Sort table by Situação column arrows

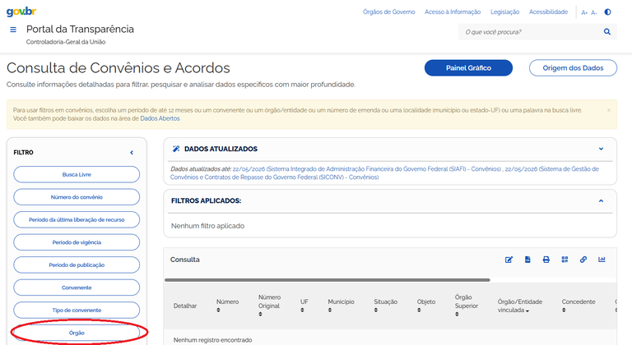point(375,310)
